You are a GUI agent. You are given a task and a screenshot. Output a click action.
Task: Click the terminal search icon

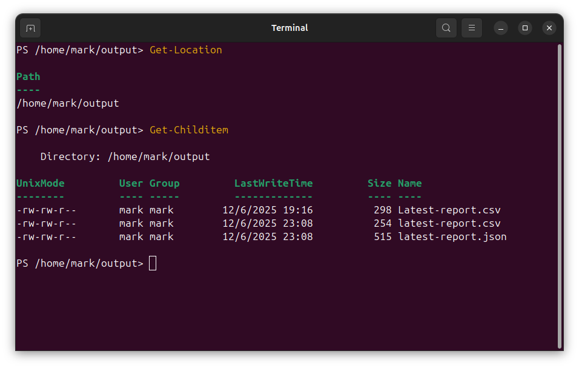point(446,28)
